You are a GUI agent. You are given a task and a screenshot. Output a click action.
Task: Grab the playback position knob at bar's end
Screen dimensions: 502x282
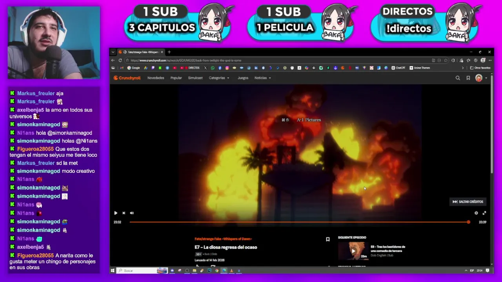[x=468, y=222]
